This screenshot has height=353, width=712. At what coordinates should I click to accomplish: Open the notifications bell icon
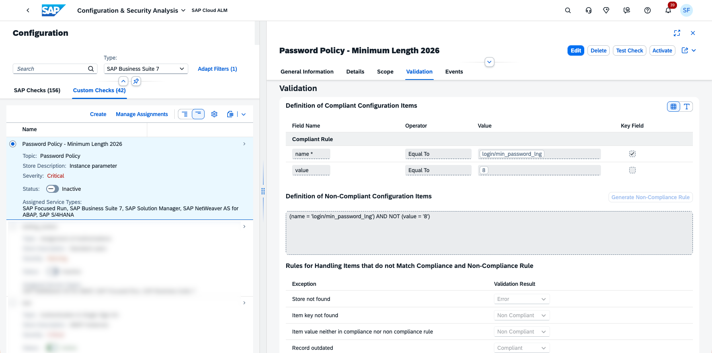click(x=668, y=10)
